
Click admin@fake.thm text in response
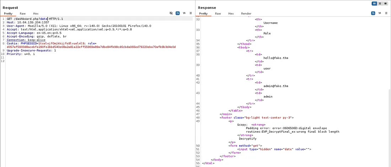tap(276, 86)
